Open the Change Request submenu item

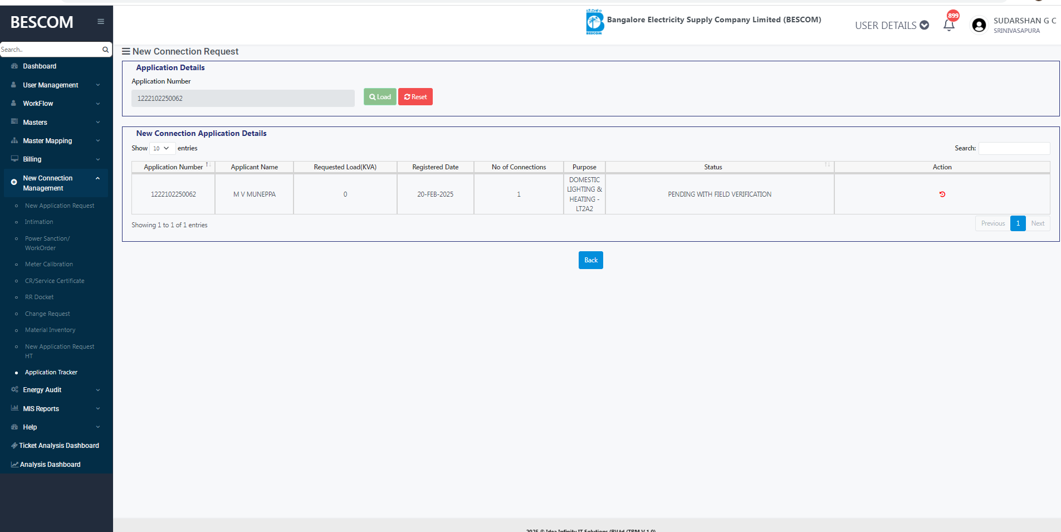[x=47, y=314]
